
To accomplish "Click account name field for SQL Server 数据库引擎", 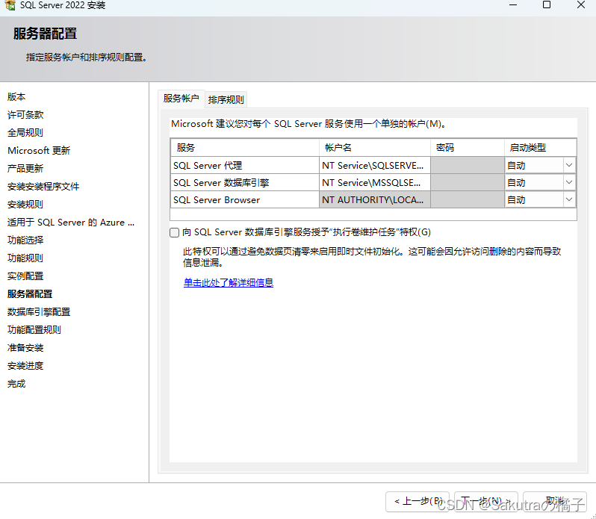I will (374, 182).
